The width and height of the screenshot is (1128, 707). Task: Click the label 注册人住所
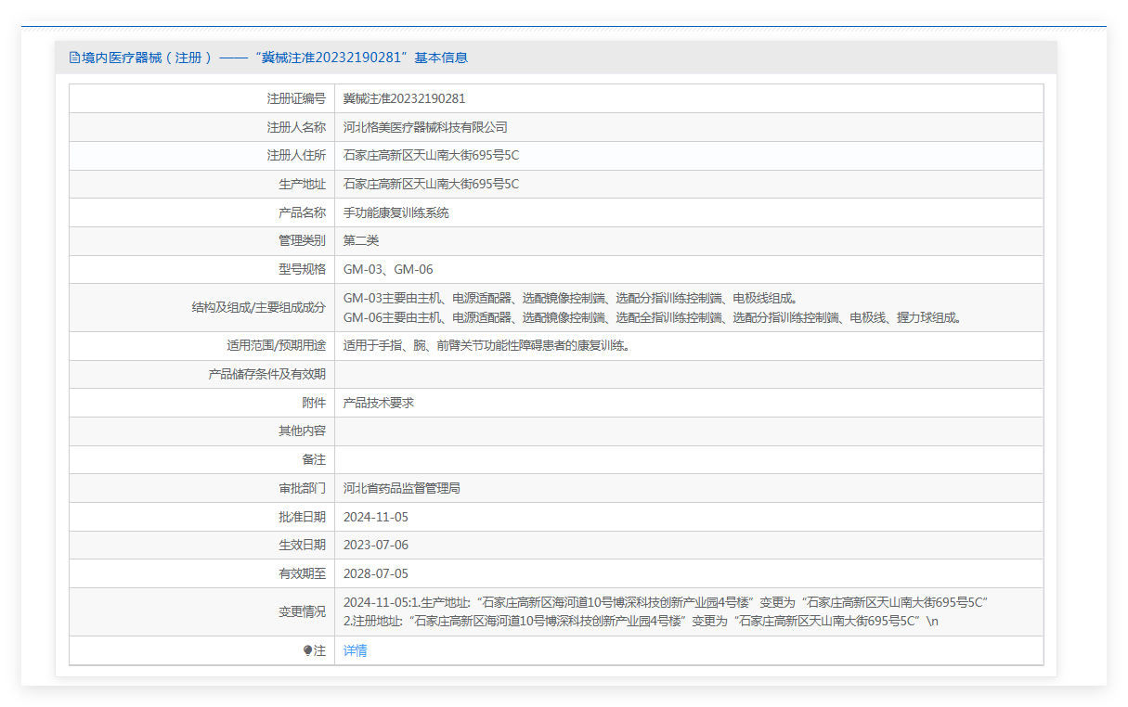pos(296,156)
